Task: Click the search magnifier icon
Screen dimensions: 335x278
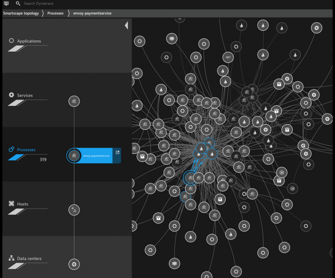Action: coord(18,3)
